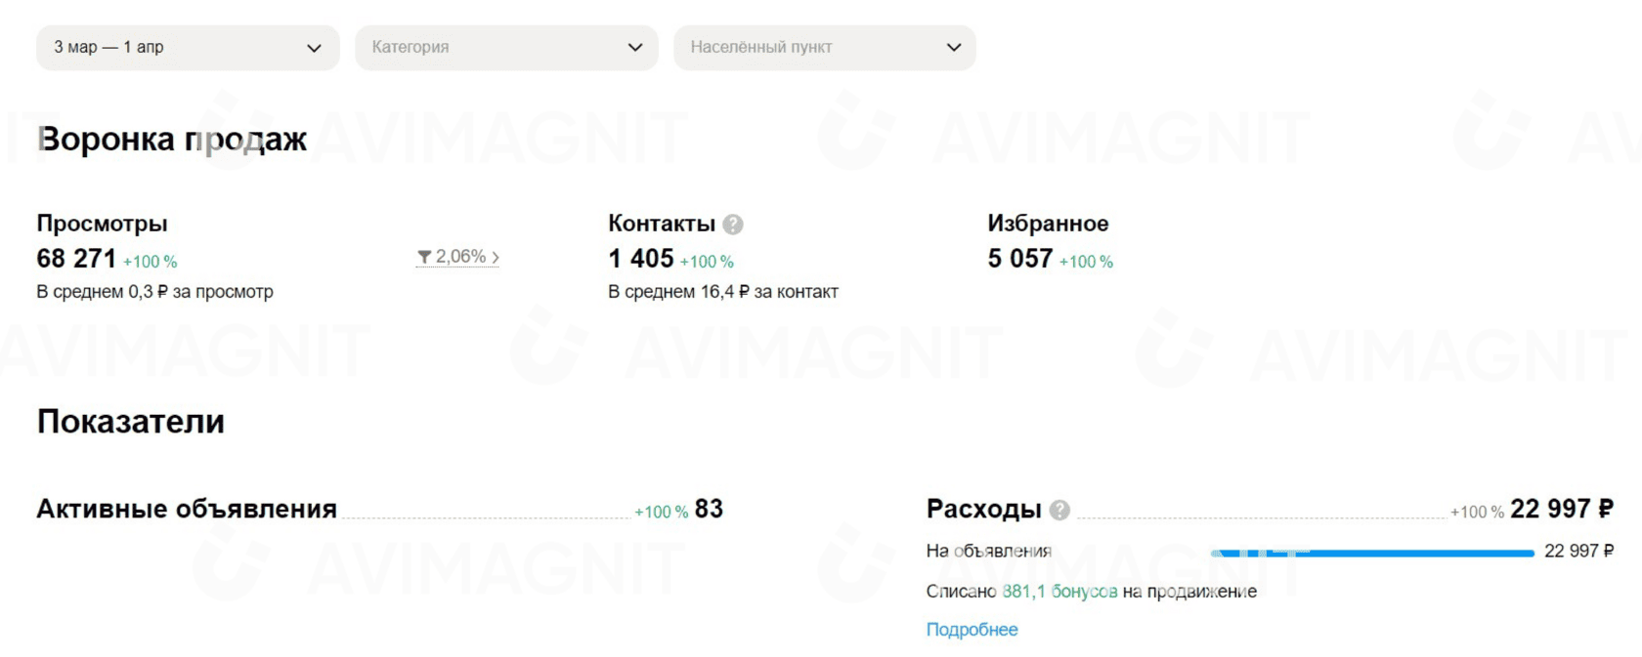Click the chevron after the 2,06% conversion value

(496, 256)
